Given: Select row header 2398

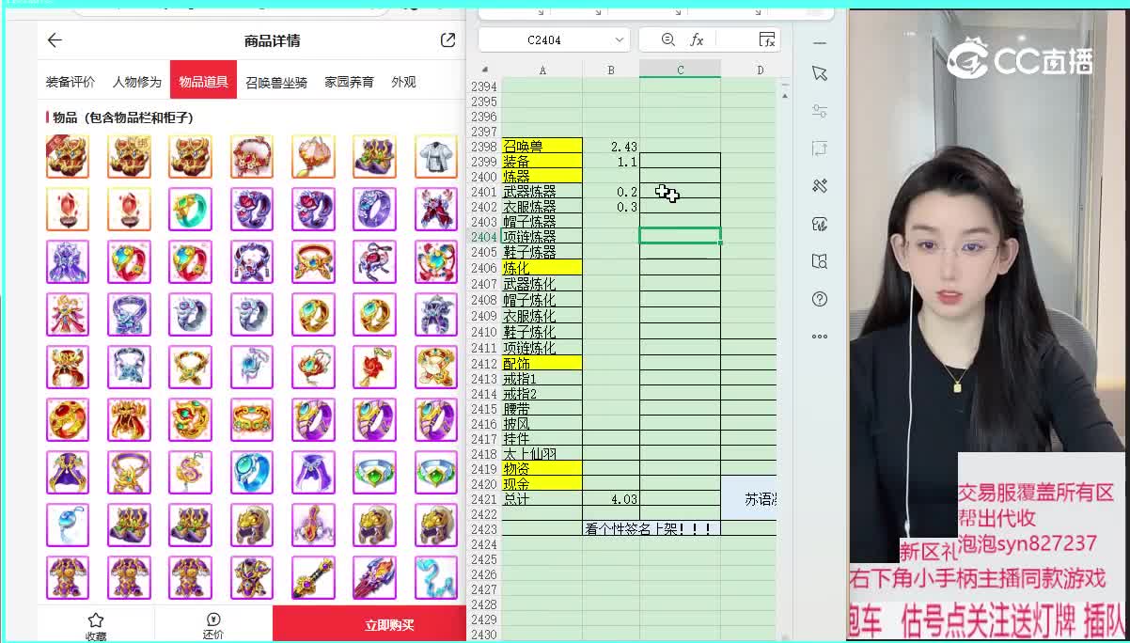Looking at the screenshot, I should (484, 146).
